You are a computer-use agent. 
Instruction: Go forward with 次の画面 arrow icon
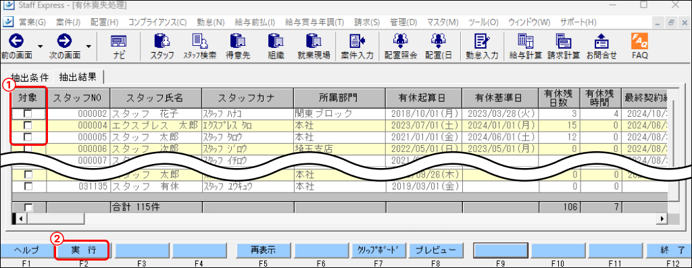(x=64, y=41)
